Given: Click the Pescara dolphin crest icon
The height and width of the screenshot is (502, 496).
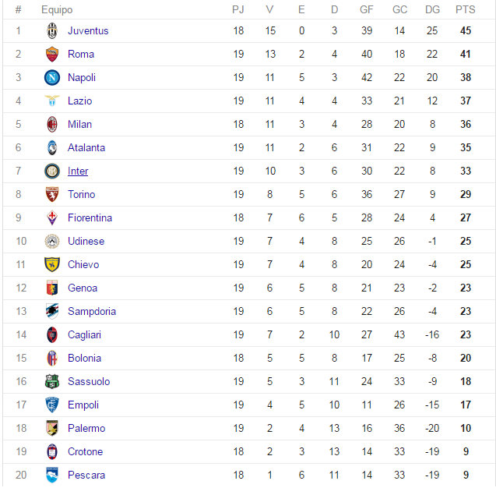Looking at the screenshot, I should (x=52, y=475).
